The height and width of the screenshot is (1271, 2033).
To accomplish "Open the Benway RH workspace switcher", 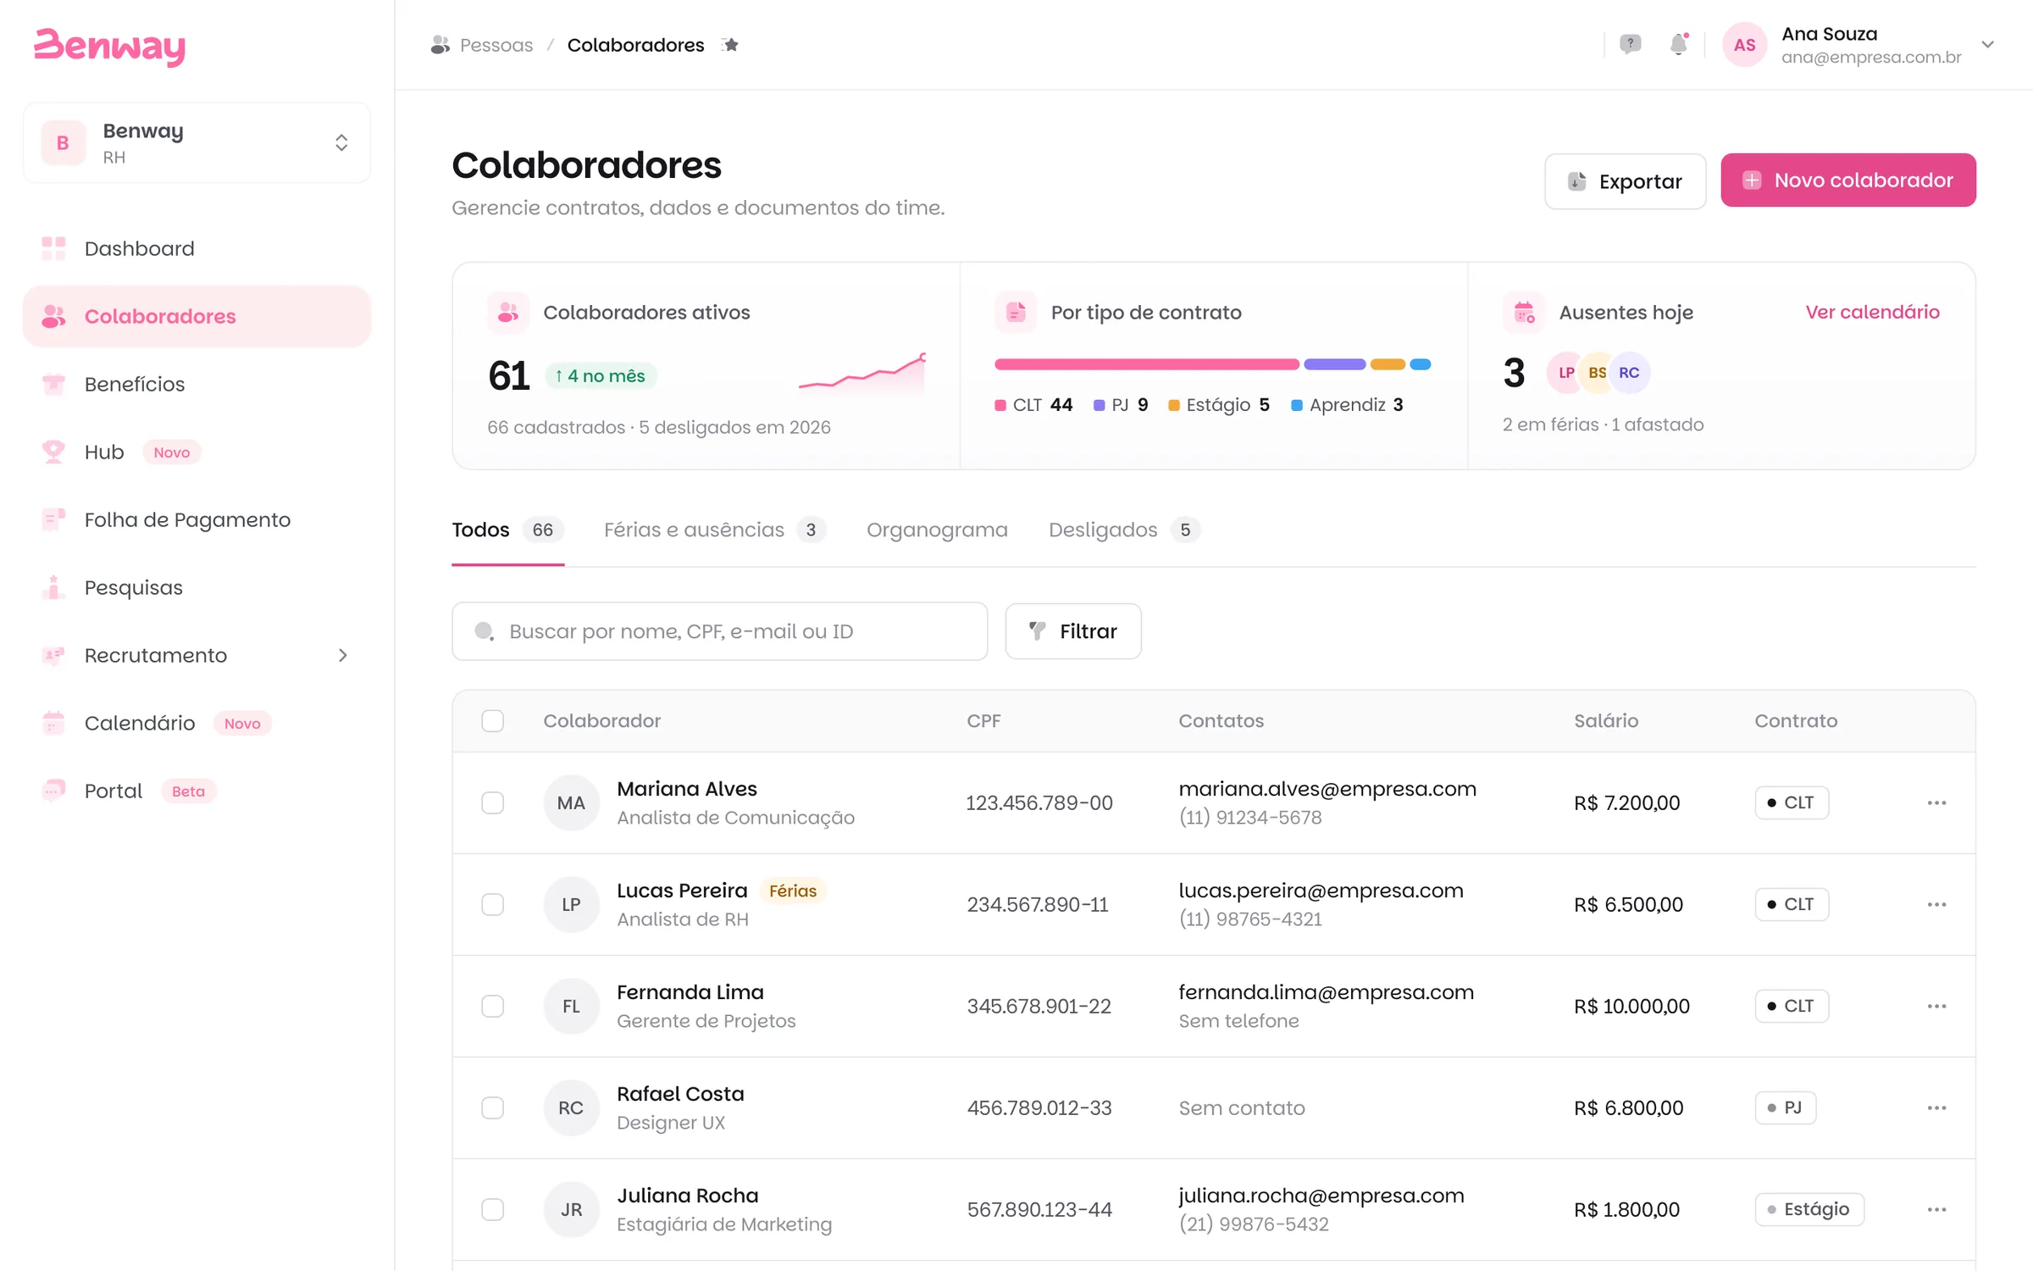I will pyautogui.click(x=197, y=142).
